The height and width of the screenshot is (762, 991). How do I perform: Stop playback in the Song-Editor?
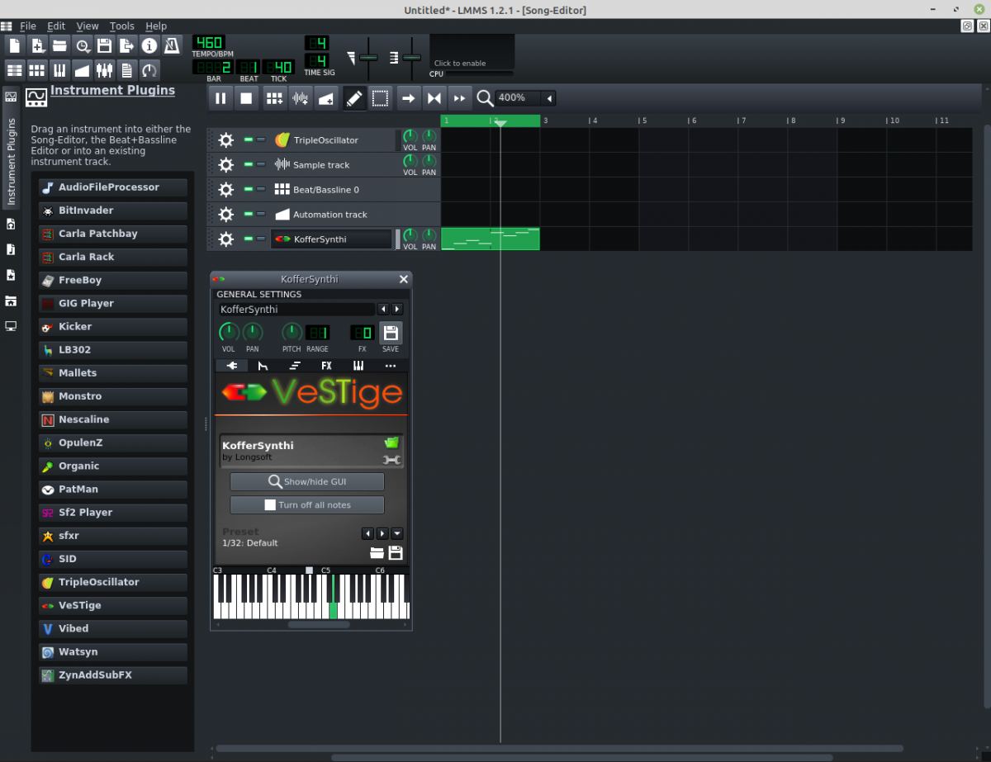(246, 98)
